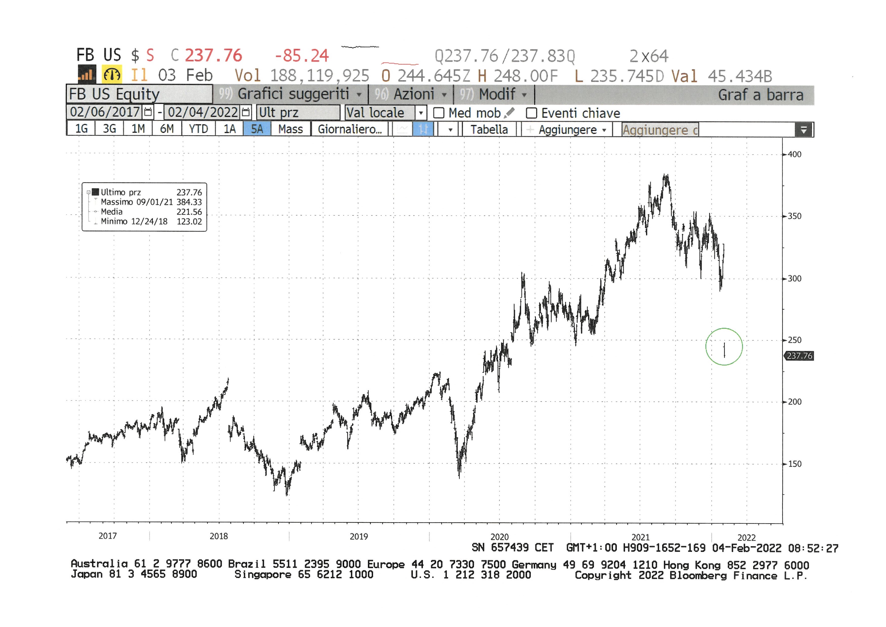Click the Tabella button
886x627 pixels.
pyautogui.click(x=489, y=129)
